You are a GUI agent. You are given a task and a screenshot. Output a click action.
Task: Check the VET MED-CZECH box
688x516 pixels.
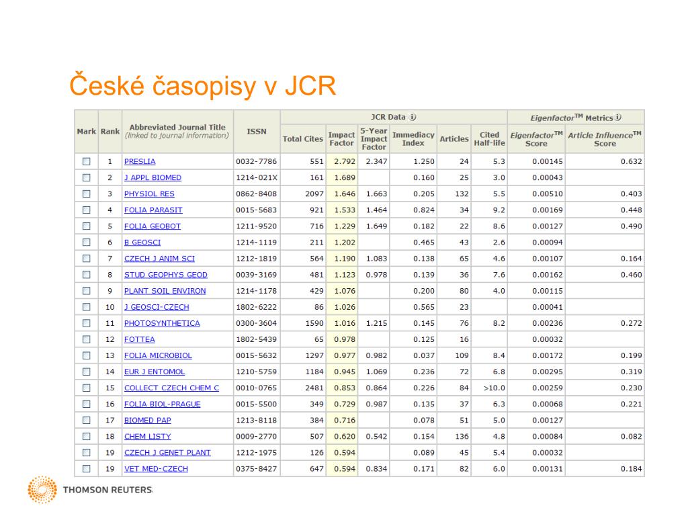tap(87, 468)
